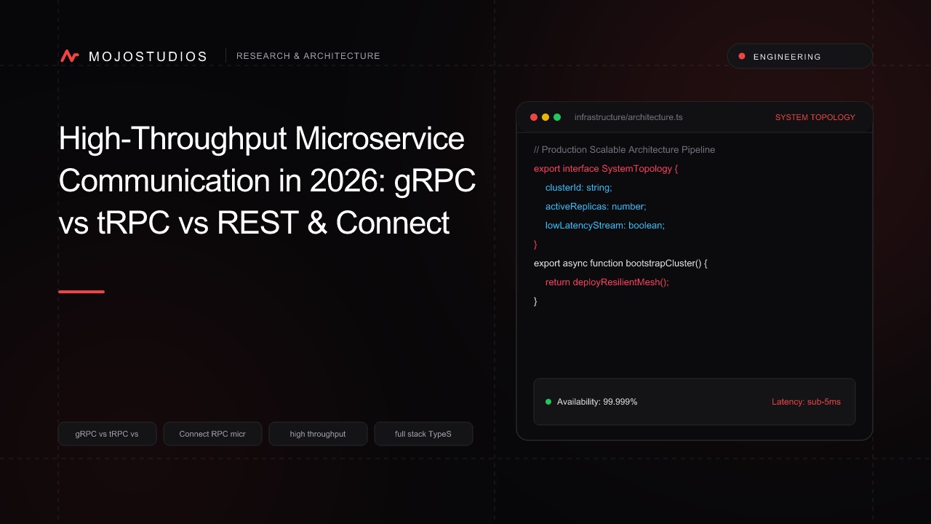Image resolution: width=931 pixels, height=524 pixels.
Task: Click the Connect RPC micr tag
Action: pos(212,434)
